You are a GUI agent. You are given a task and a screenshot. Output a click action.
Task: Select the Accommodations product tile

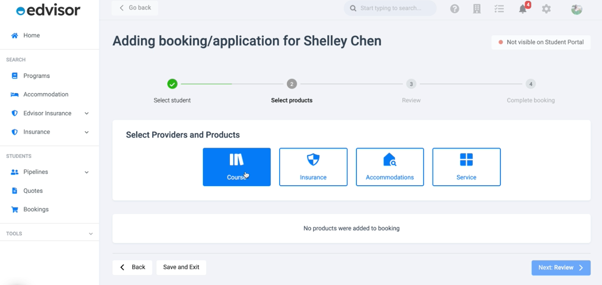[390, 167]
